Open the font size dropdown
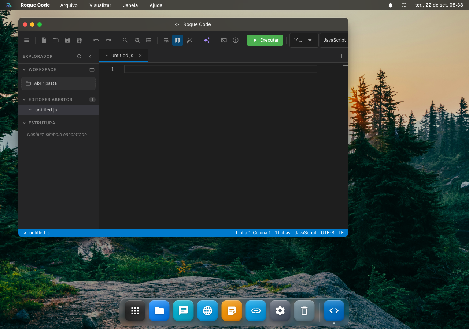The image size is (469, 329). click(304, 40)
